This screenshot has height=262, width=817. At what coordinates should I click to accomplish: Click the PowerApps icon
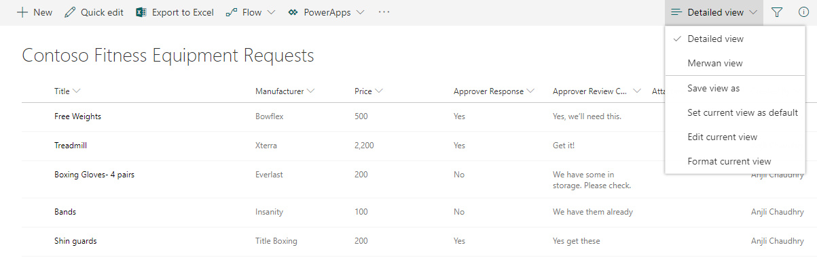tap(293, 12)
